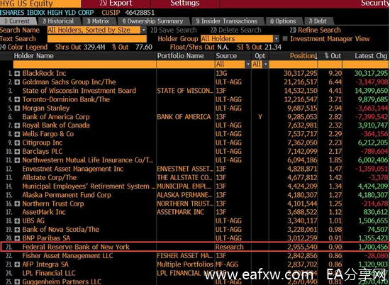Sort by the Source column header
The image size is (390, 285).
[226, 56]
